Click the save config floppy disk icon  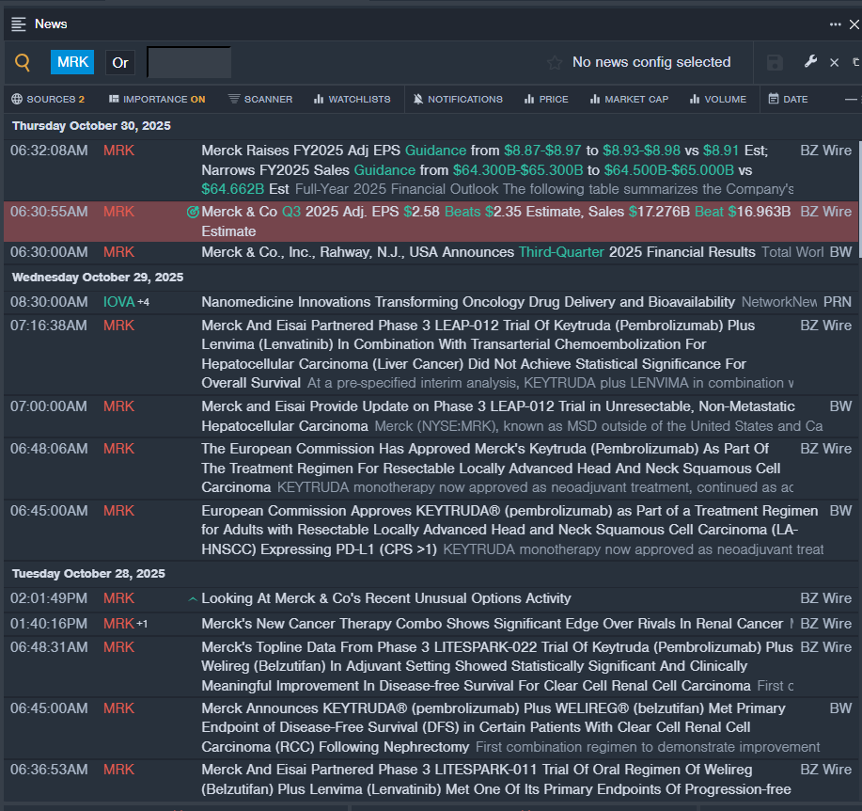[775, 63]
